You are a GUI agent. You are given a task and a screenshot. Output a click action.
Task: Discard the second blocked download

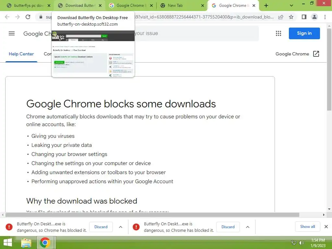tap(228, 227)
